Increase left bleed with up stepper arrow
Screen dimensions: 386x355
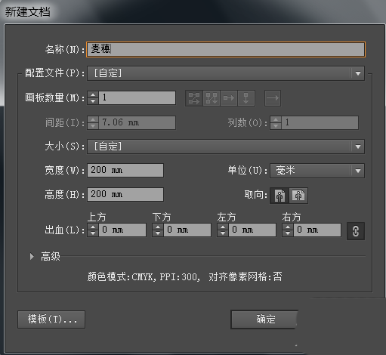tap(223, 227)
